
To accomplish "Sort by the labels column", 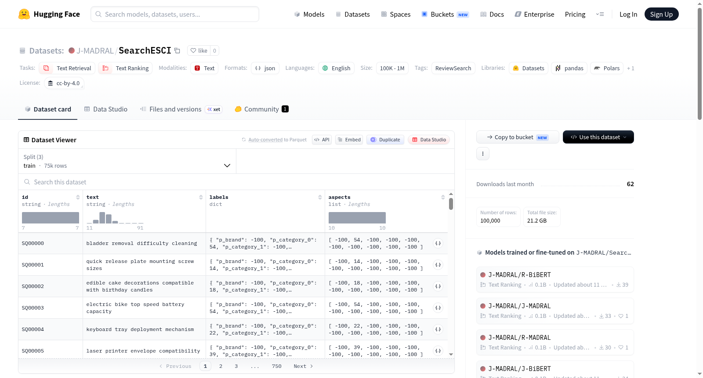I will click(320, 198).
